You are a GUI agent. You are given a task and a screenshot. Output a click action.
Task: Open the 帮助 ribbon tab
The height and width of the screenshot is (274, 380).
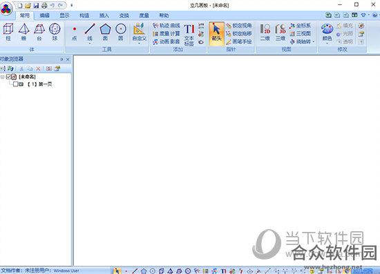coord(164,15)
